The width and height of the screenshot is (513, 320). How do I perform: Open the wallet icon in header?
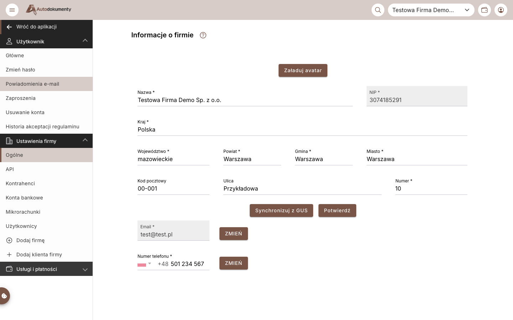tap(484, 10)
